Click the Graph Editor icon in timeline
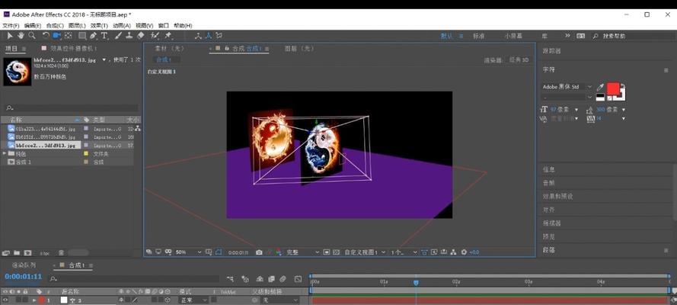677x305 pixels. point(298,279)
